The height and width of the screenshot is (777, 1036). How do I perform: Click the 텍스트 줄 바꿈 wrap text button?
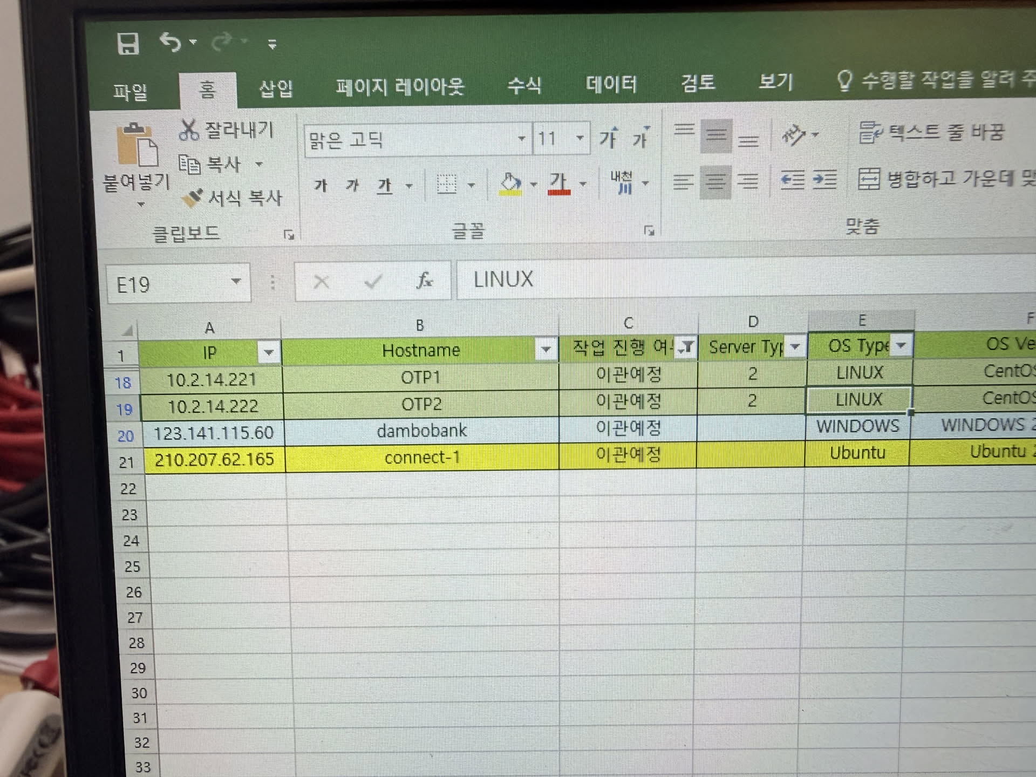click(x=932, y=132)
